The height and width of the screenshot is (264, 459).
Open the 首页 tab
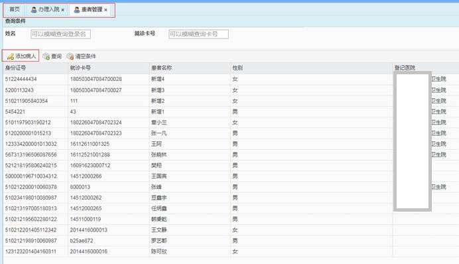click(x=15, y=9)
